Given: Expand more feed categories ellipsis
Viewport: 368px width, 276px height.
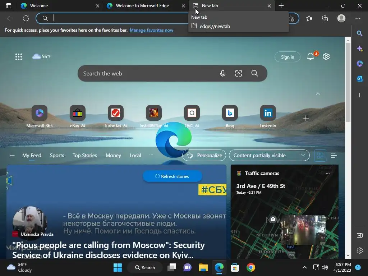Looking at the screenshot, I should [x=151, y=155].
